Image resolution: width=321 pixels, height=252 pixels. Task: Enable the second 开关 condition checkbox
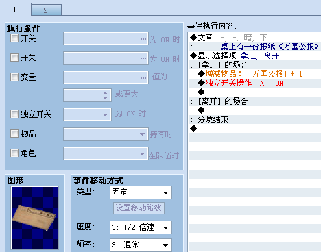coord(14,57)
